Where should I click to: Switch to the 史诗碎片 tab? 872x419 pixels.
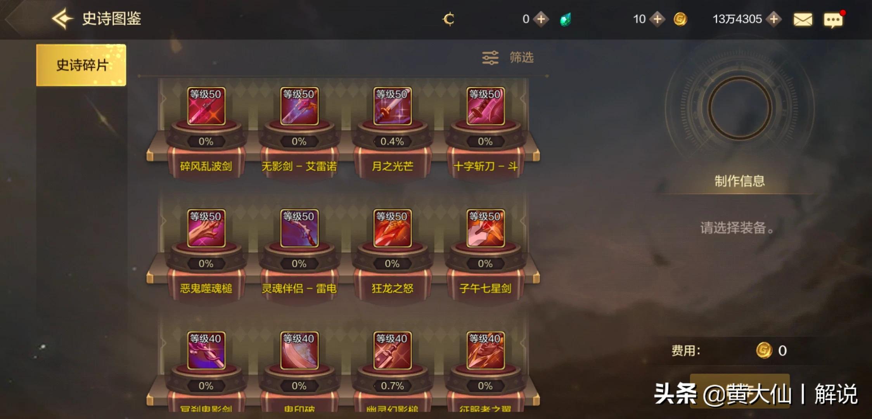81,65
